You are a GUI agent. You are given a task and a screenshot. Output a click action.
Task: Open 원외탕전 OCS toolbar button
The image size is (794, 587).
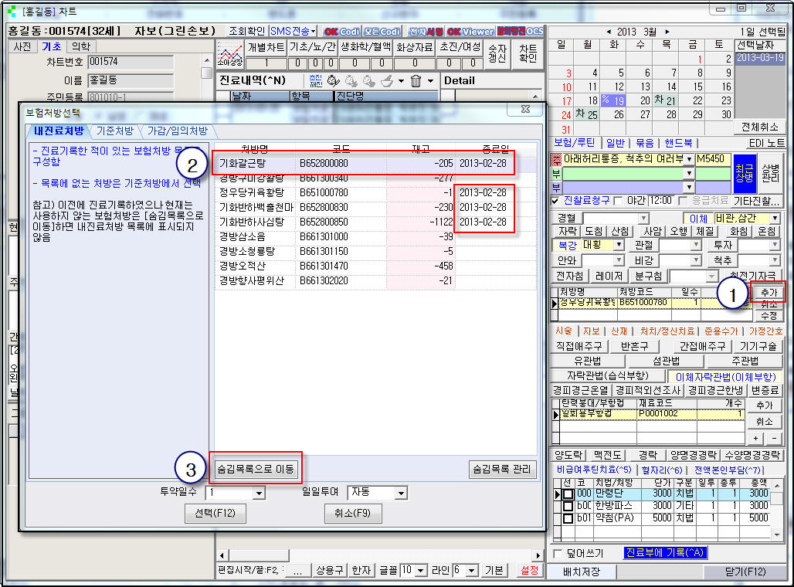point(520,32)
